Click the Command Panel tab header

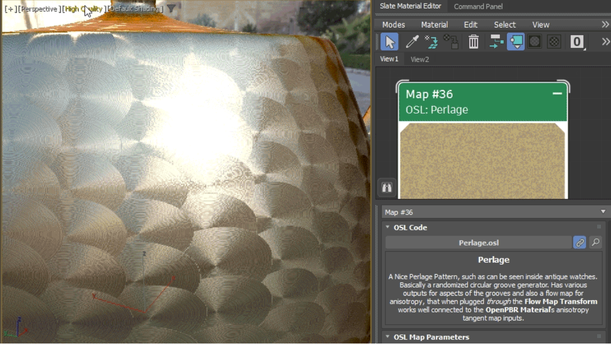(x=478, y=7)
